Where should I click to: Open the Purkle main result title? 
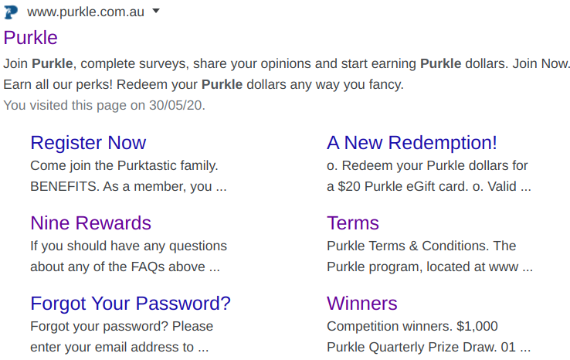pos(31,38)
